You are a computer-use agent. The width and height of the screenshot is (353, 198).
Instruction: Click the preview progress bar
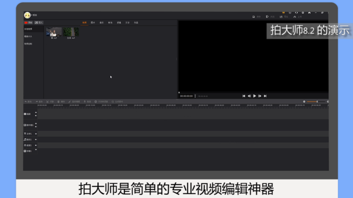(x=253, y=92)
